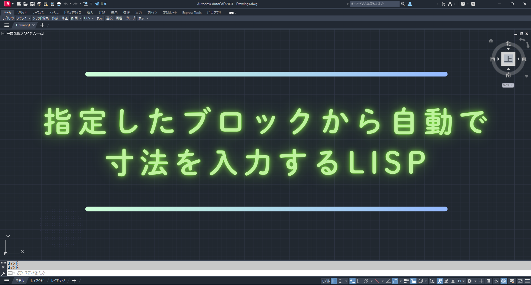Toggle Dynamic Input in status bar
The image size is (531, 285).
tap(352, 281)
